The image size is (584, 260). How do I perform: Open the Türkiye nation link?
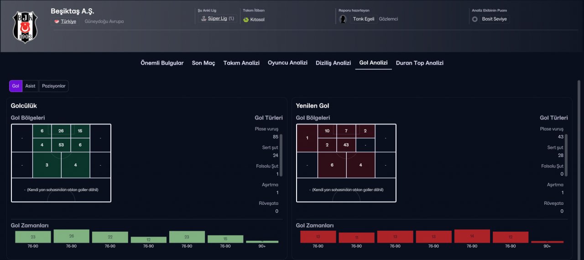point(68,21)
